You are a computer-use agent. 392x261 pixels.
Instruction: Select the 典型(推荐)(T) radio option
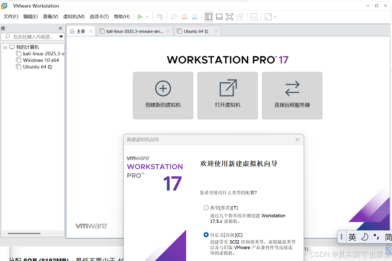(x=206, y=208)
